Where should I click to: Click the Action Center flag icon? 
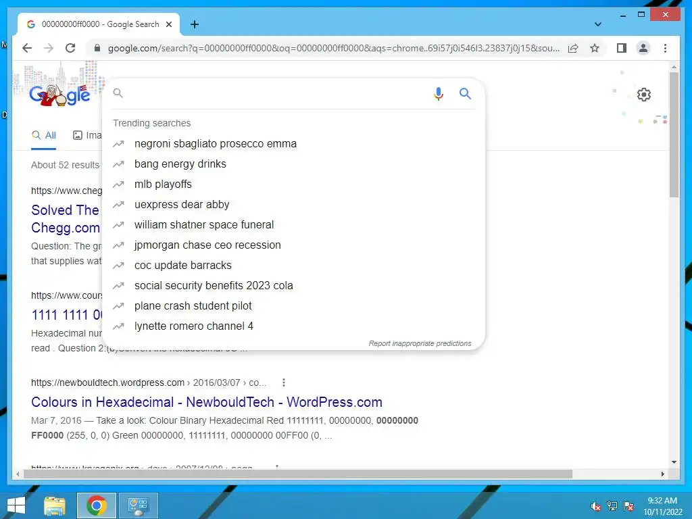pyautogui.click(x=628, y=506)
